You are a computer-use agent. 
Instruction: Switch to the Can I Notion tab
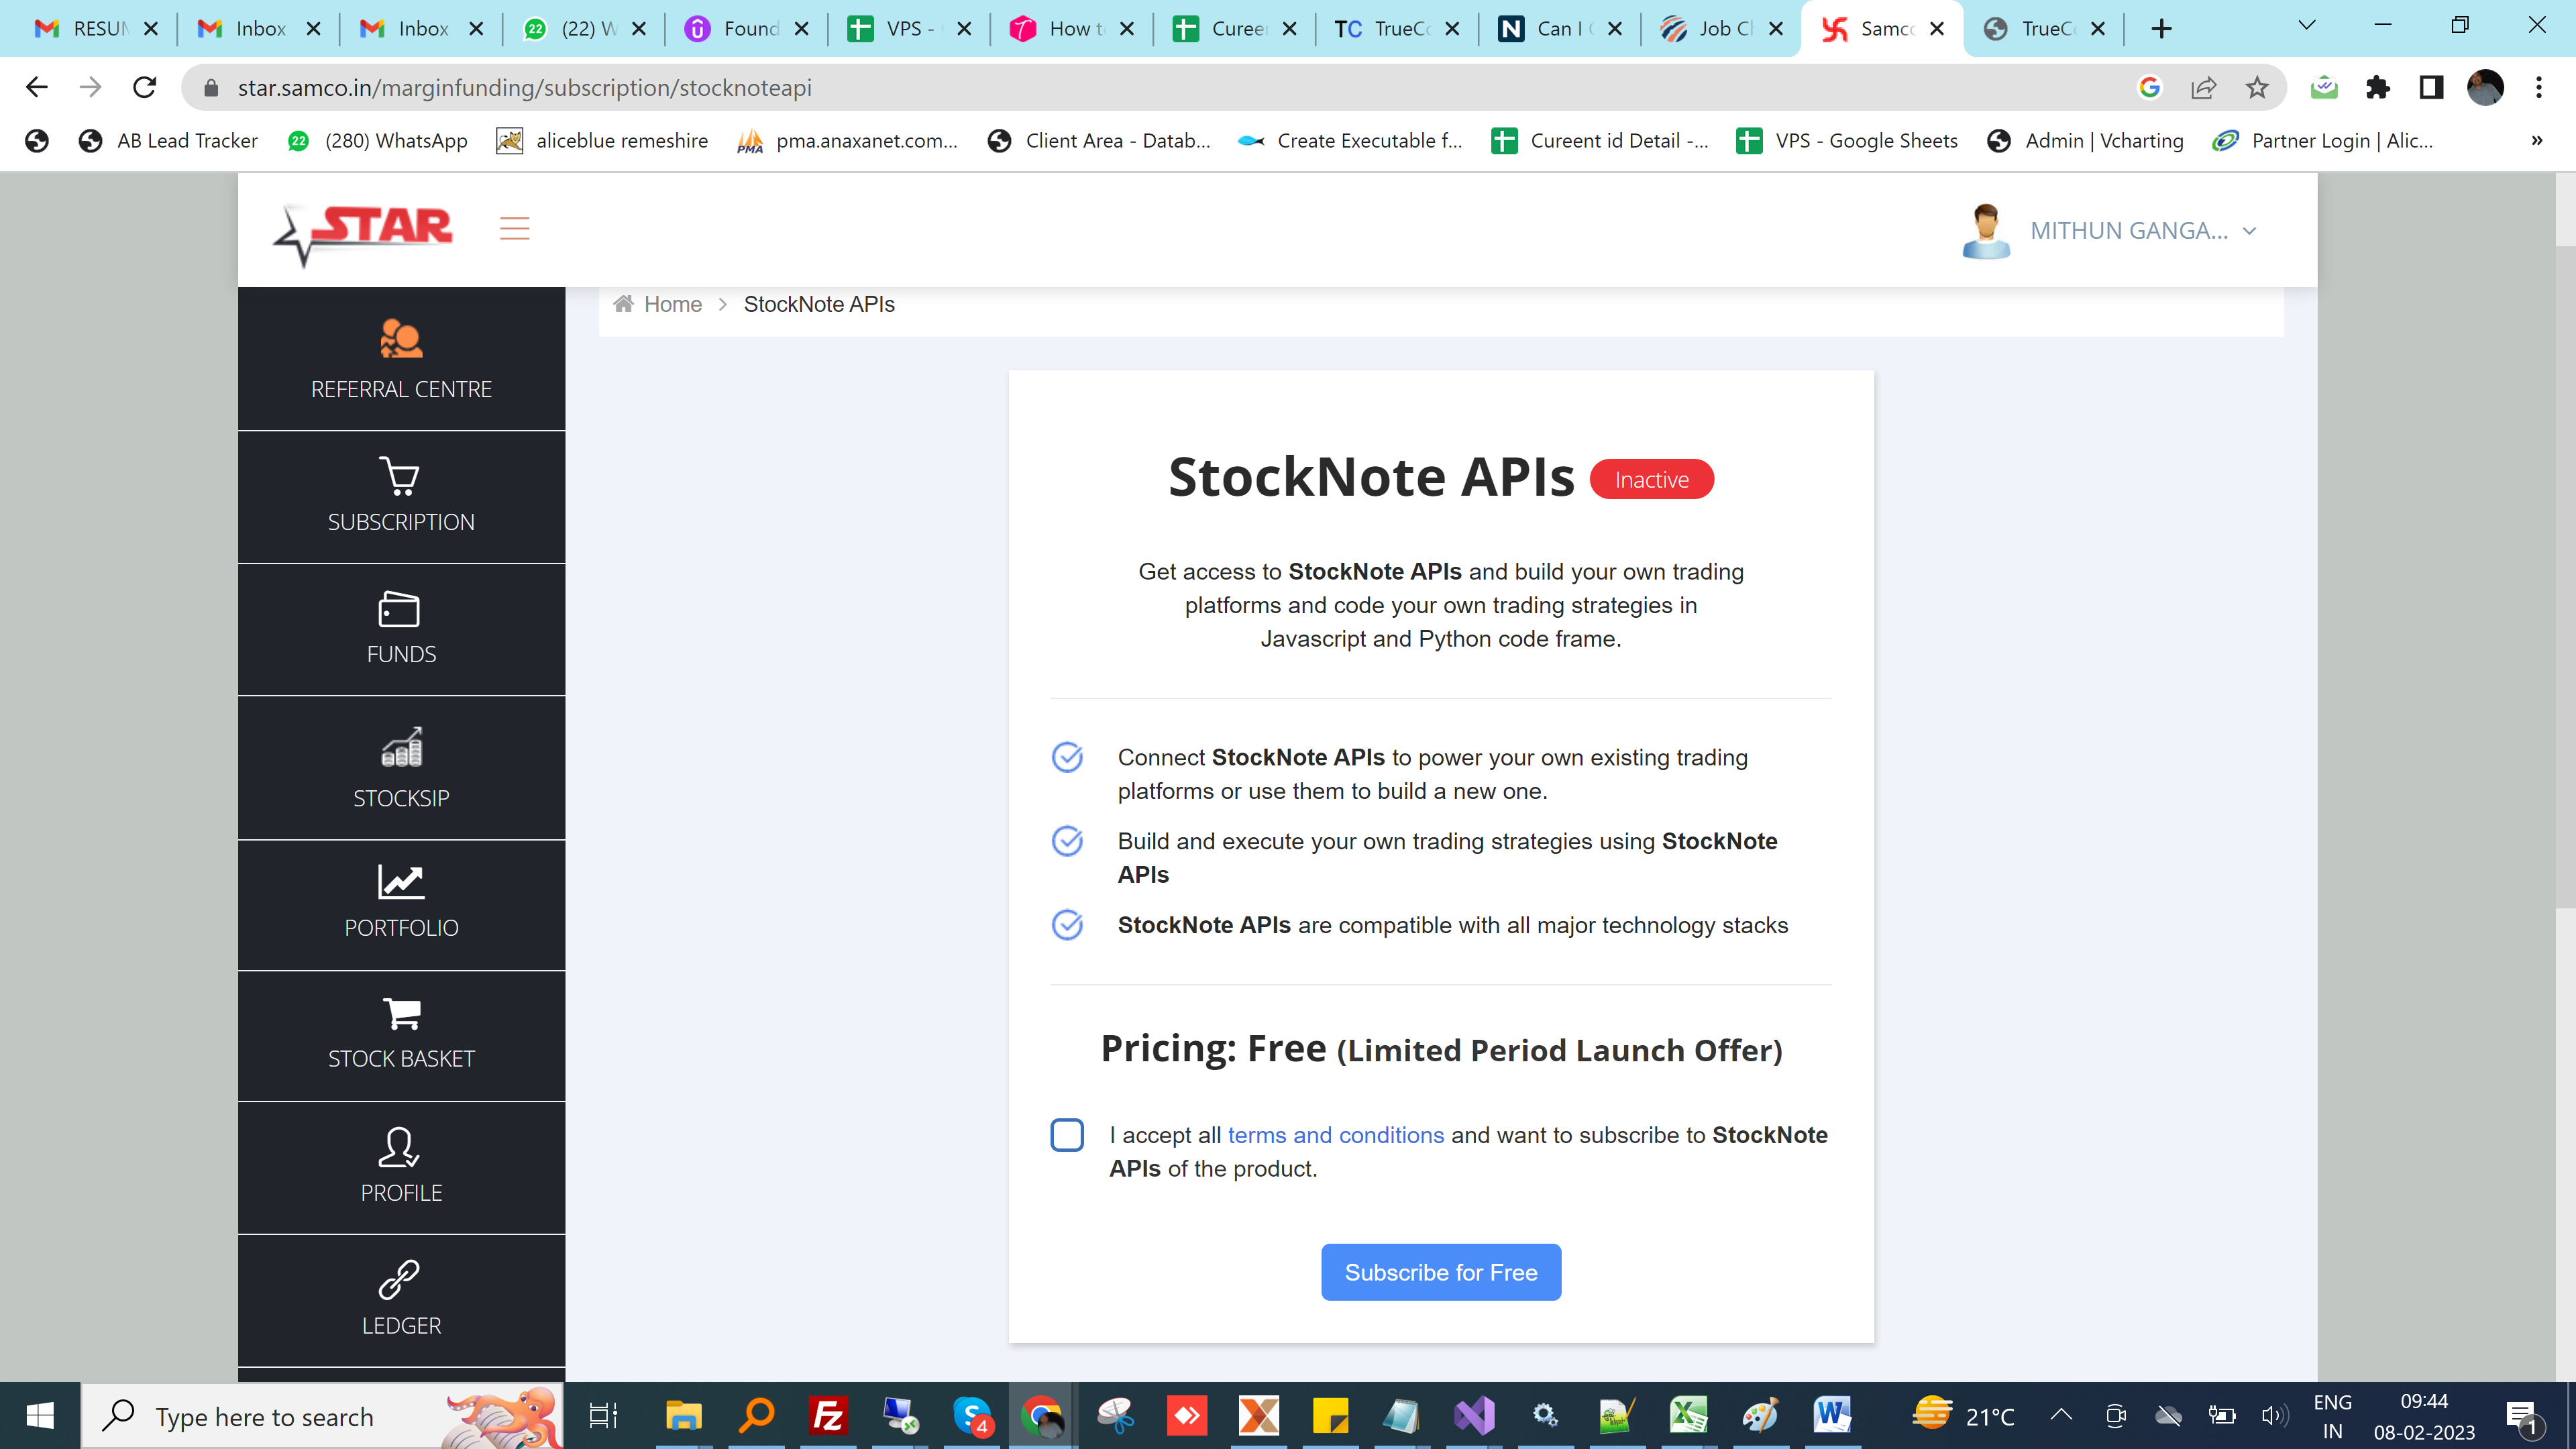pos(1560,29)
